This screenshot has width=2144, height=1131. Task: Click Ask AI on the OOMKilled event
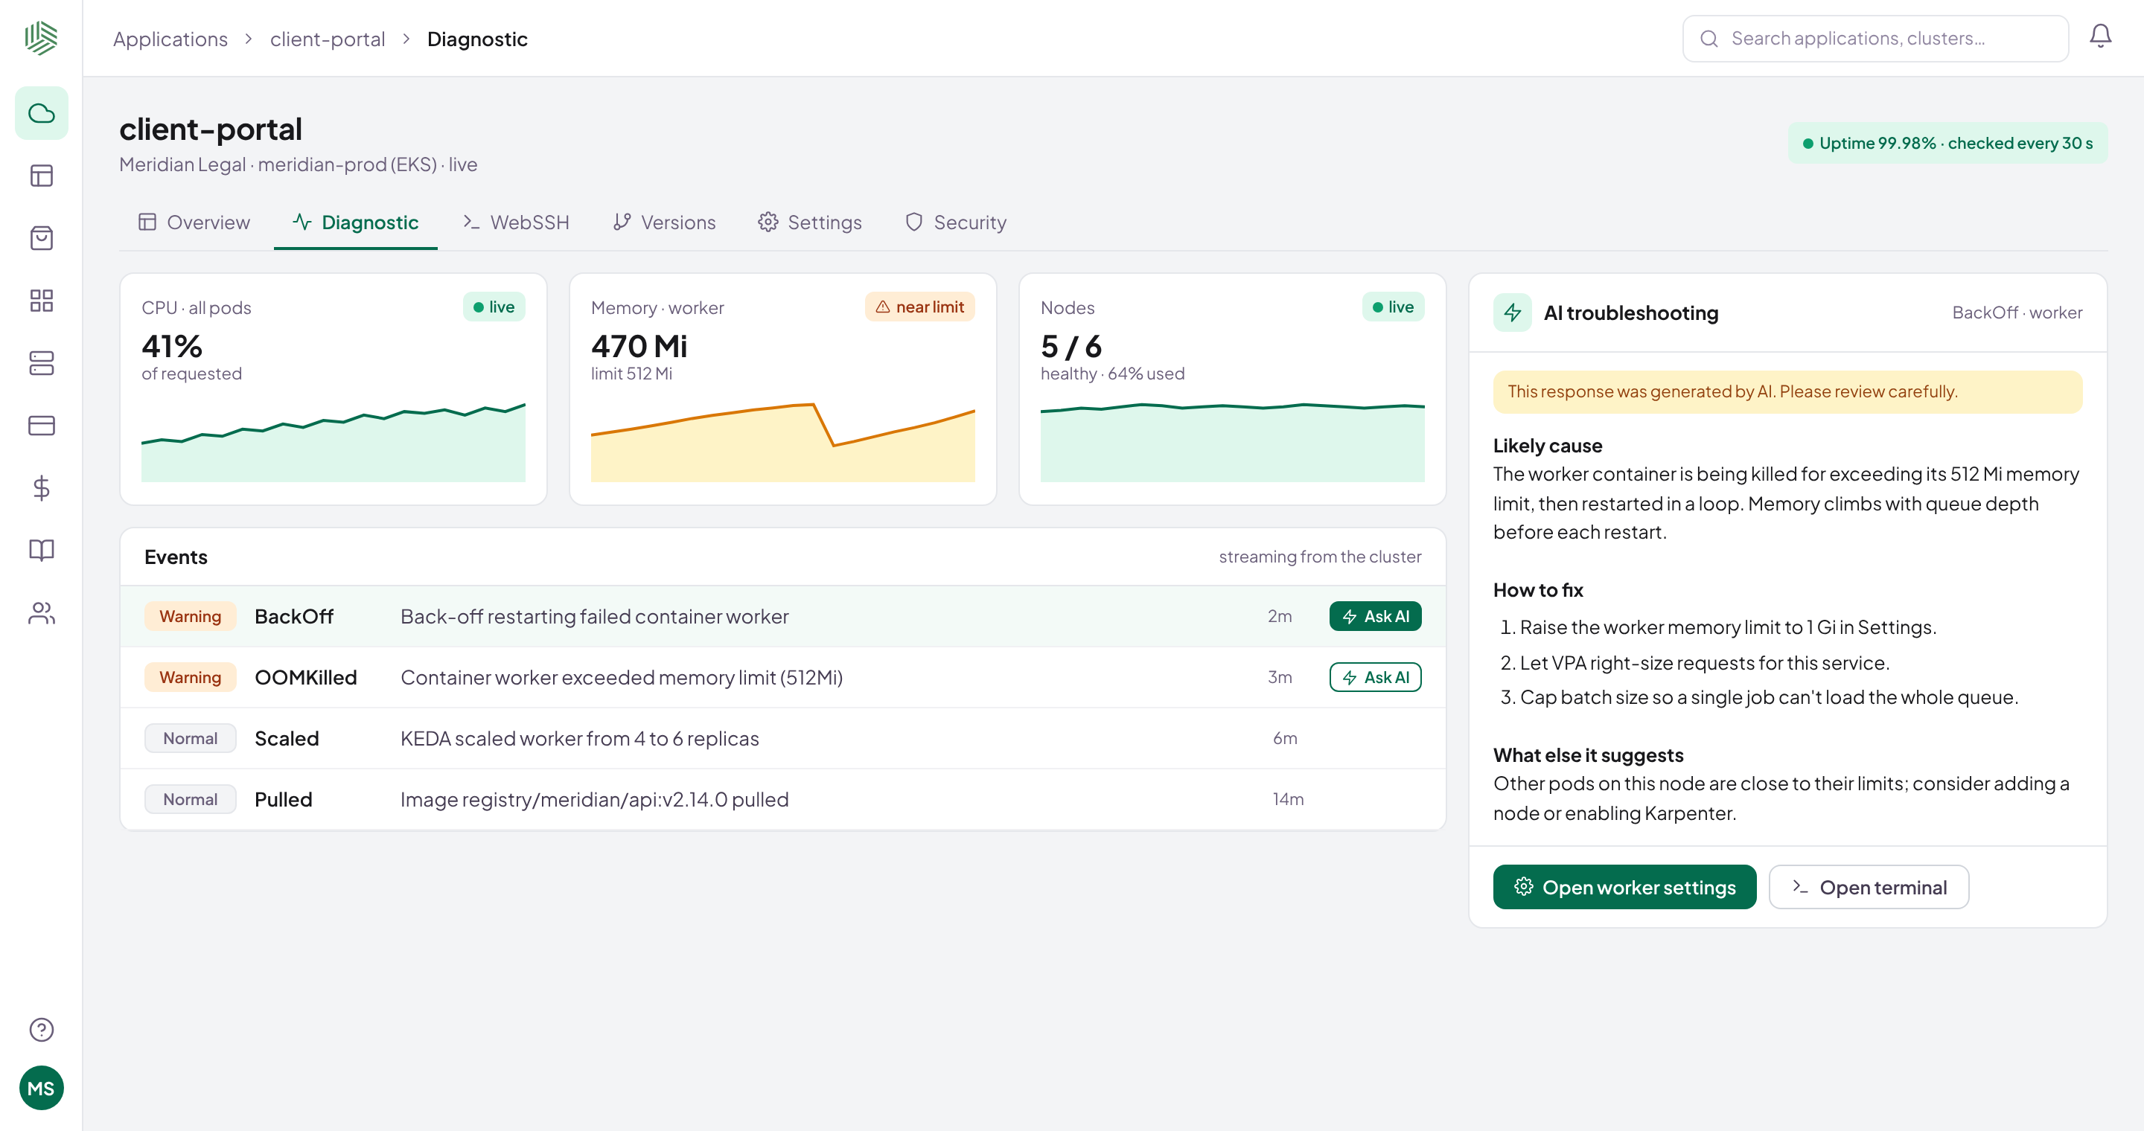[1375, 677]
